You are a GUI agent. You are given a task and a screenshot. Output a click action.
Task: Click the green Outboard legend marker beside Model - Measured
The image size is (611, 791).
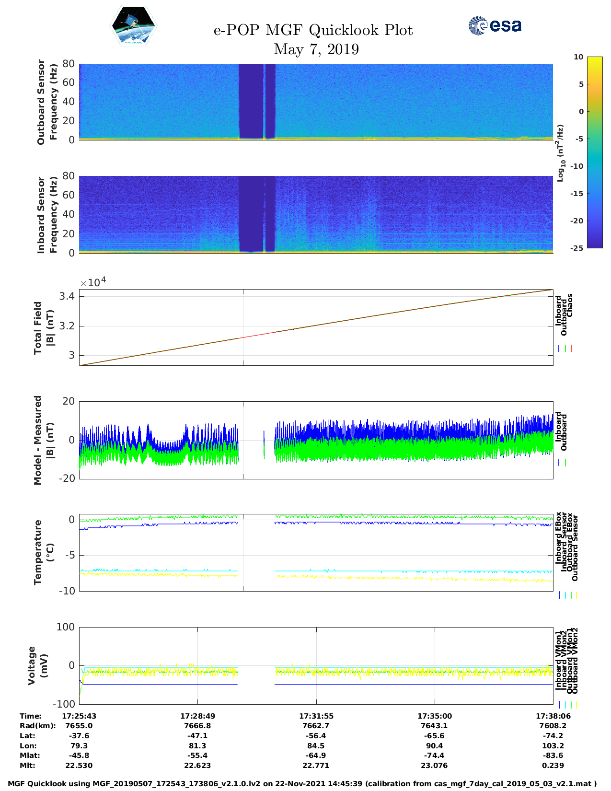click(565, 463)
